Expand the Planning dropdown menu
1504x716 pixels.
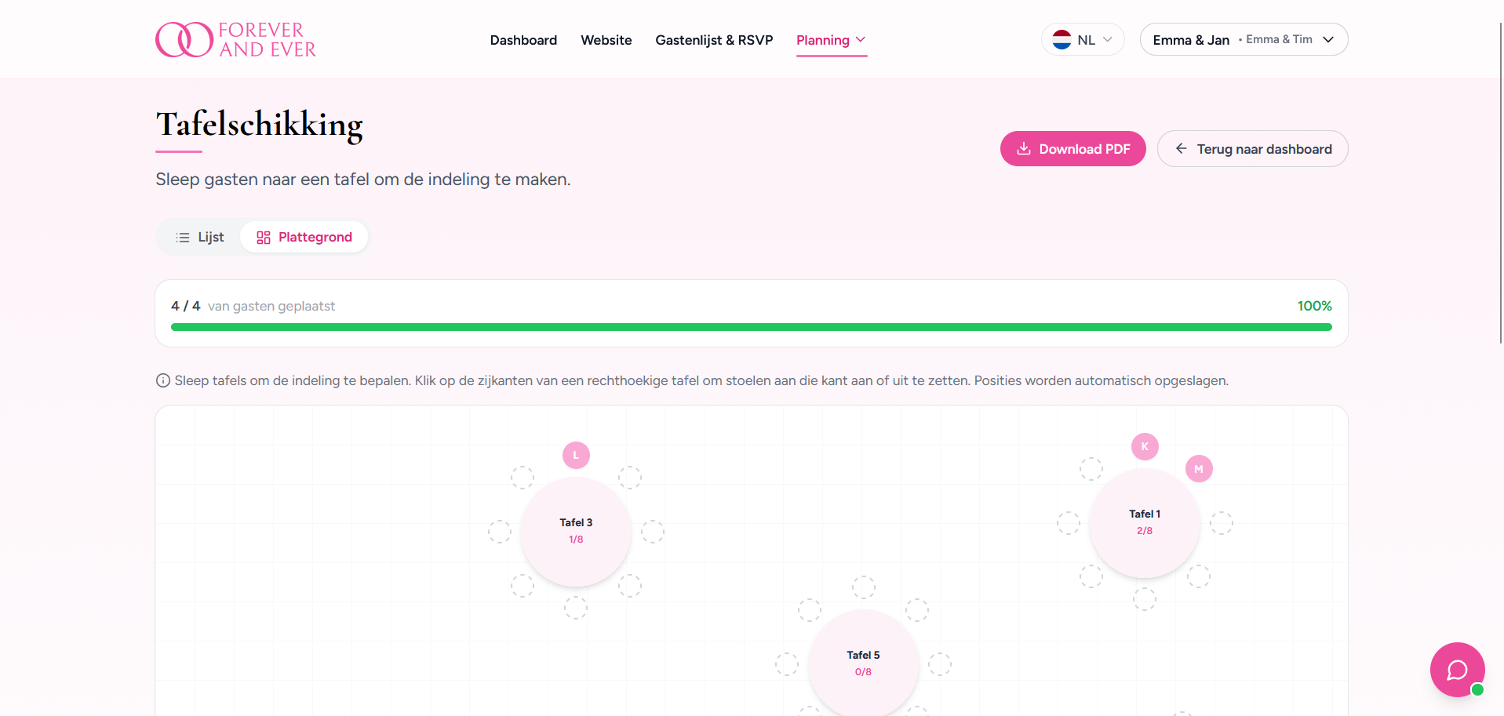click(831, 40)
